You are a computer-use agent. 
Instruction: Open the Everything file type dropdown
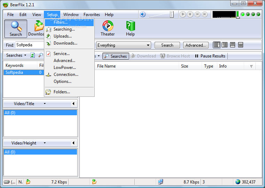(124, 45)
